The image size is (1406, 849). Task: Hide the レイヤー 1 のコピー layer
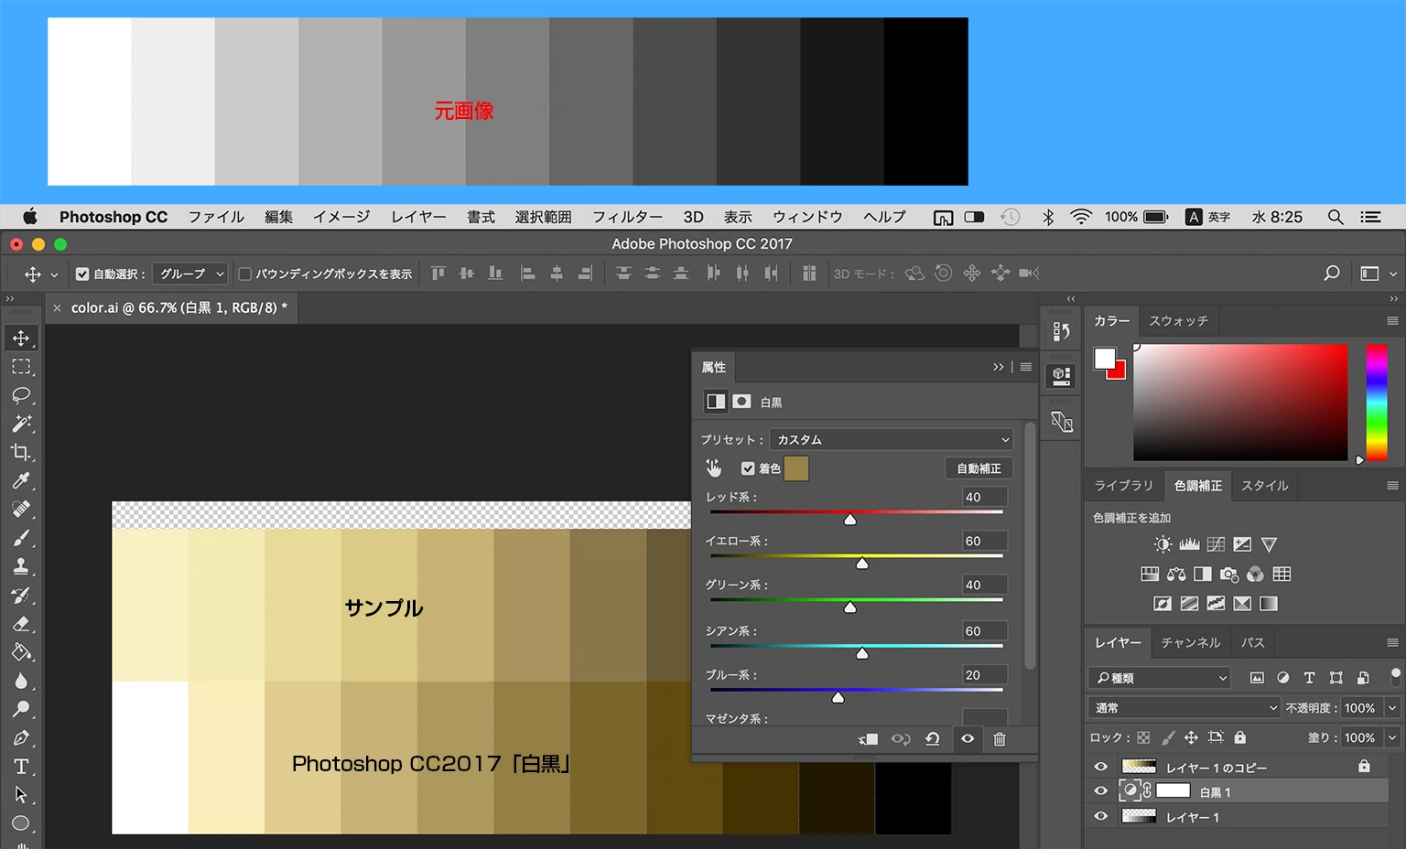1101,767
